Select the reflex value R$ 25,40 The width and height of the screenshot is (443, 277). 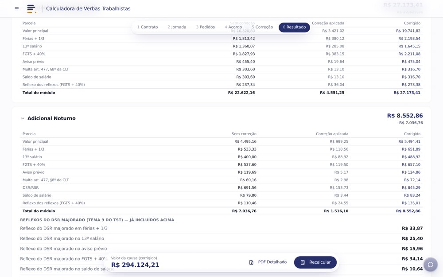[412, 238]
